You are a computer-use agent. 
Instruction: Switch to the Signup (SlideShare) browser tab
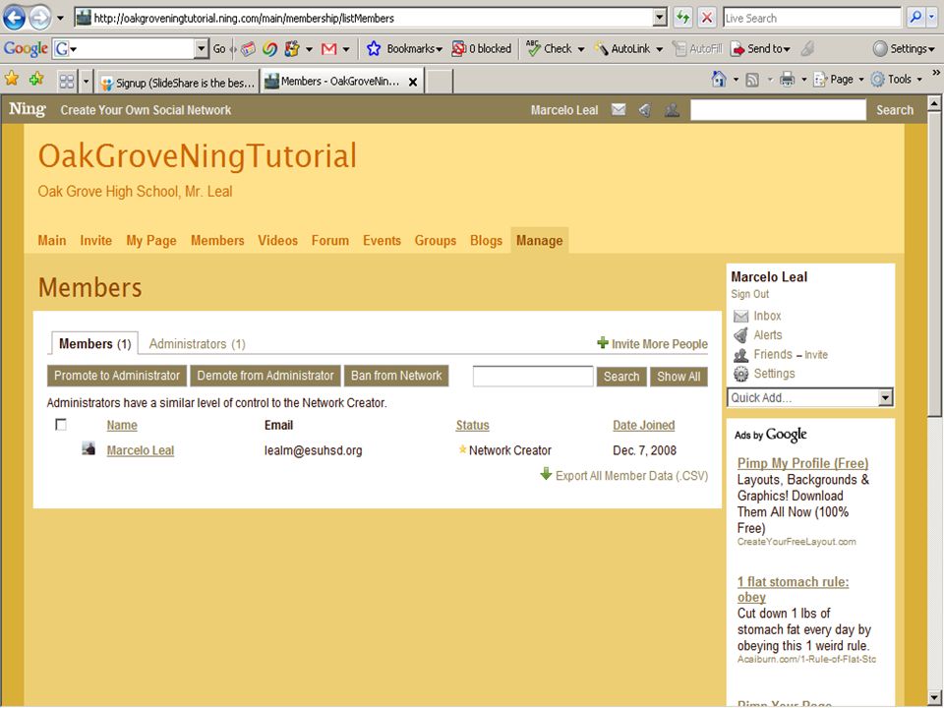(x=178, y=82)
